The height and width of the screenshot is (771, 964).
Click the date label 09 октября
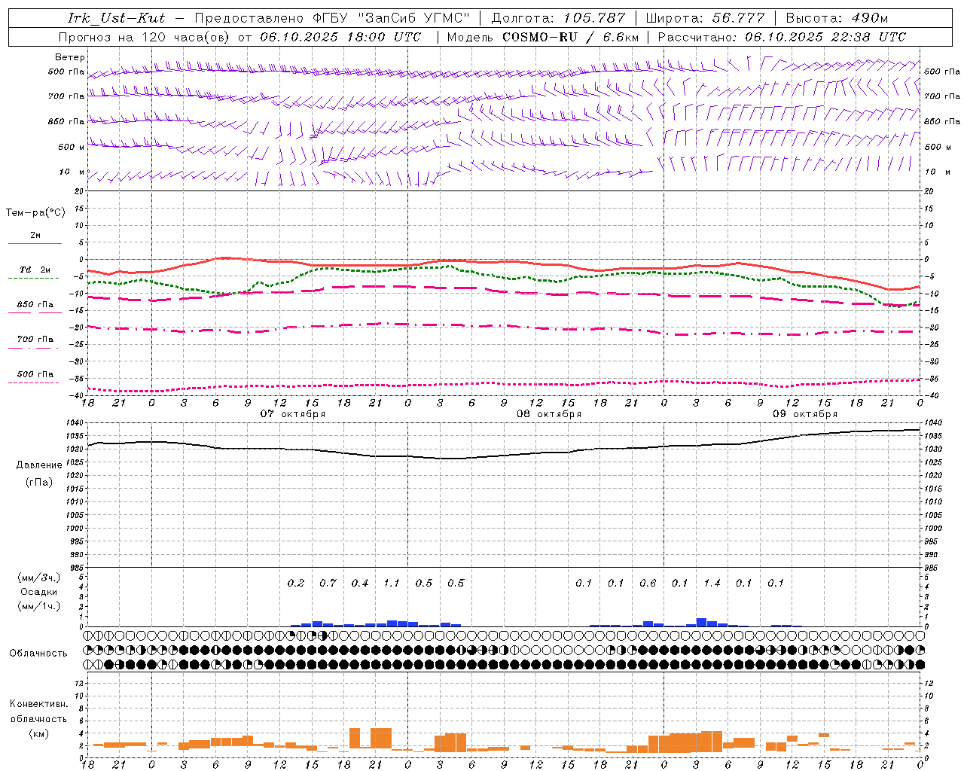[x=805, y=414]
